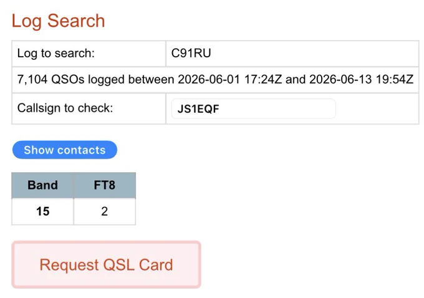Click the FT8 count cell showing 2
Viewport: 424px width, 298px height.
tap(104, 211)
